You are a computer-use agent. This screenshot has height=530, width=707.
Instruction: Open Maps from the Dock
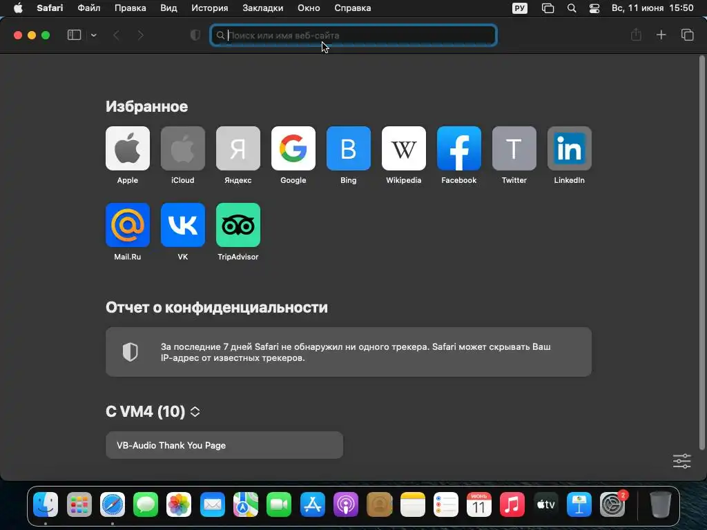tap(246, 504)
